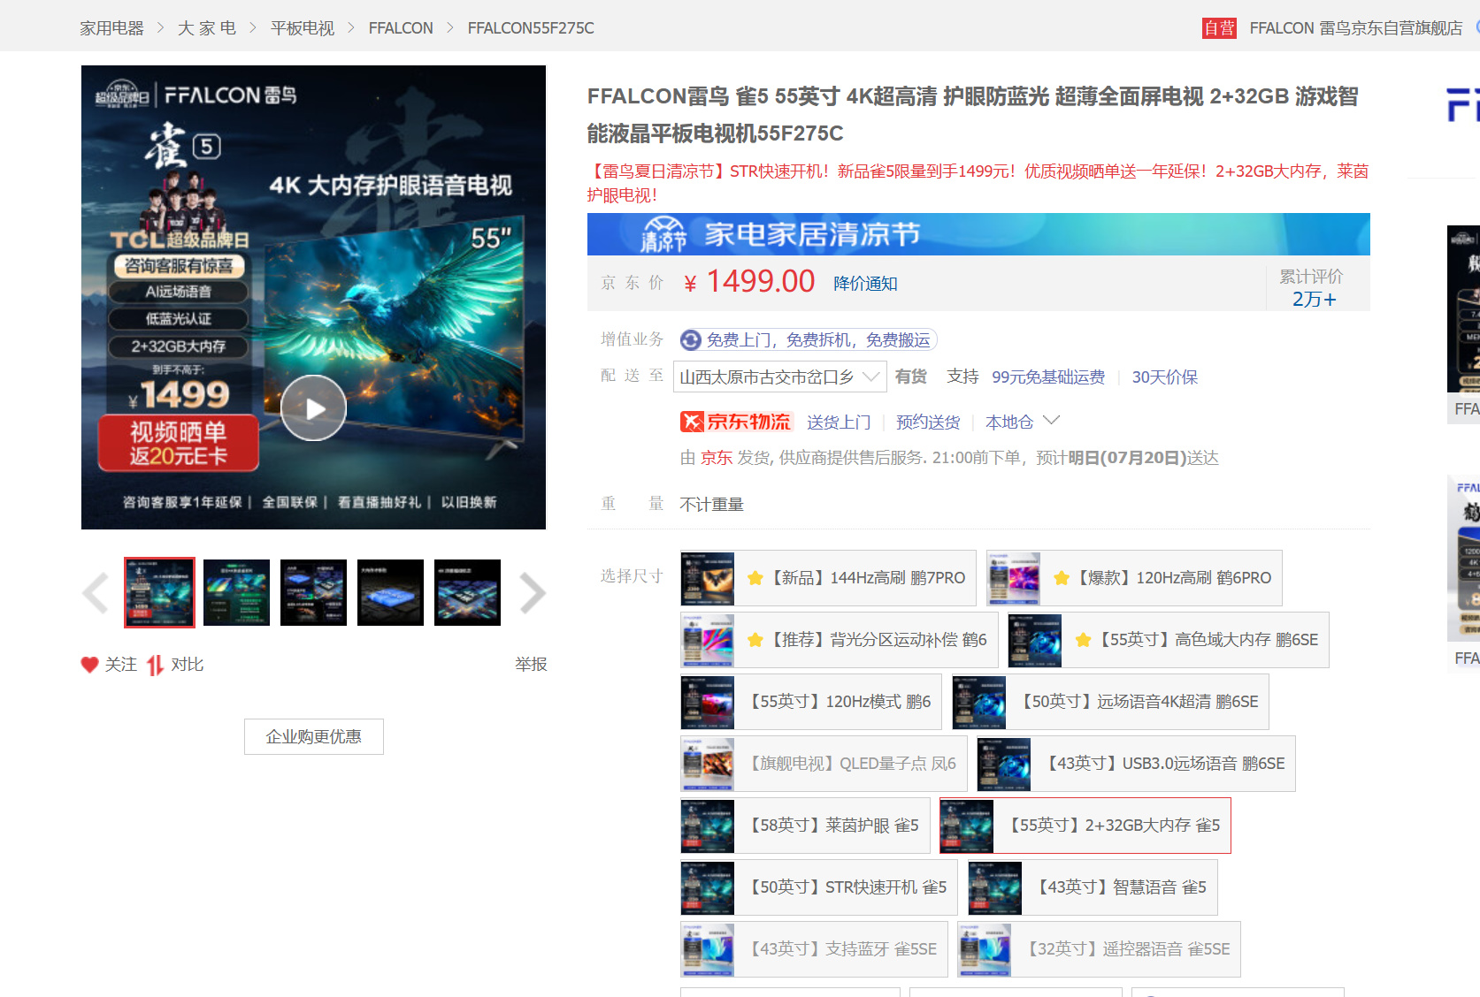Click the 不计重量 weight value
Screen dimensions: 1480x997
pos(711,505)
